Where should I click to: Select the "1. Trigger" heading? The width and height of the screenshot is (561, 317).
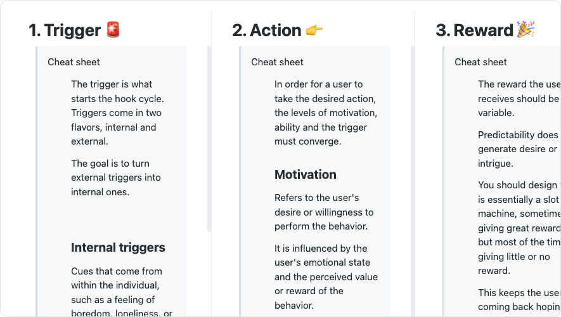[x=65, y=30]
